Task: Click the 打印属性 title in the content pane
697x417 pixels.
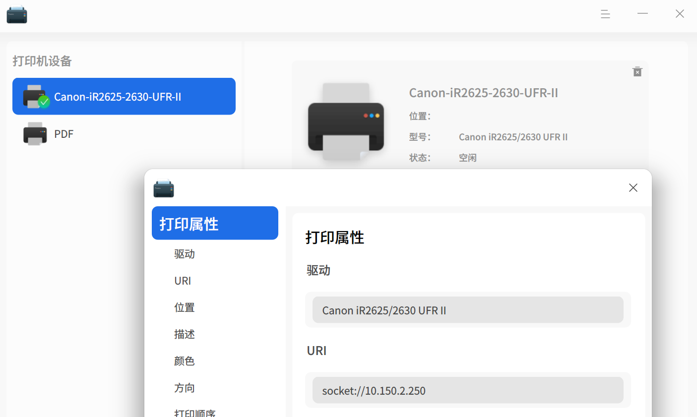Action: tap(335, 238)
